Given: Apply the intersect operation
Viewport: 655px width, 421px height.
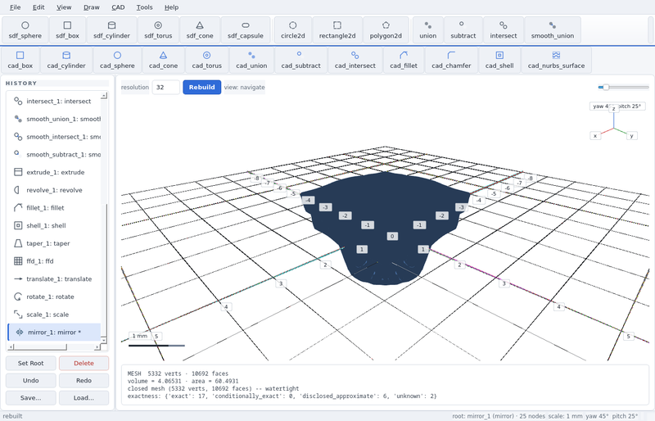Looking at the screenshot, I should (503, 30).
